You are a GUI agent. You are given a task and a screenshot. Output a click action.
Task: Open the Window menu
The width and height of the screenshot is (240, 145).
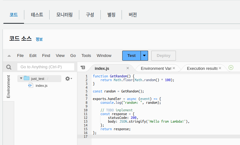(x=104, y=56)
